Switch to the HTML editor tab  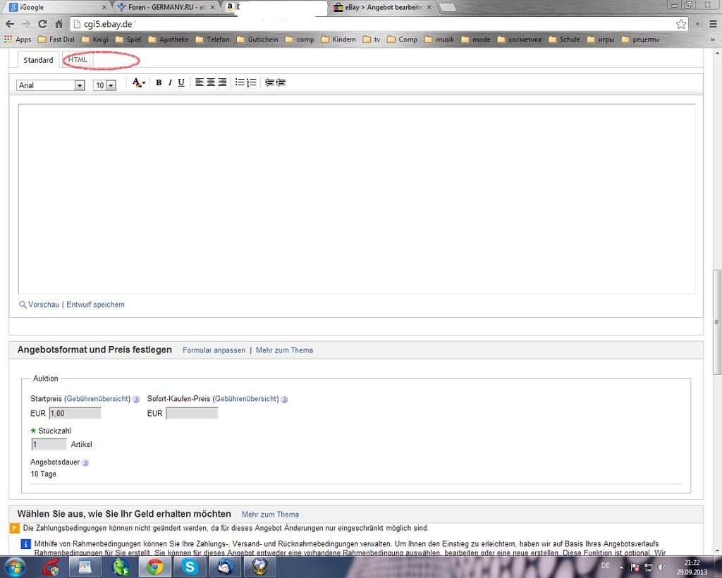pyautogui.click(x=78, y=60)
